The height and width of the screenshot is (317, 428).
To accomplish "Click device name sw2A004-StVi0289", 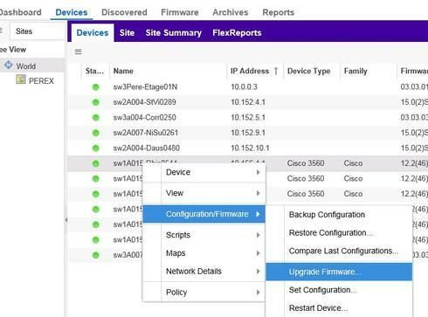I will (x=144, y=102).
